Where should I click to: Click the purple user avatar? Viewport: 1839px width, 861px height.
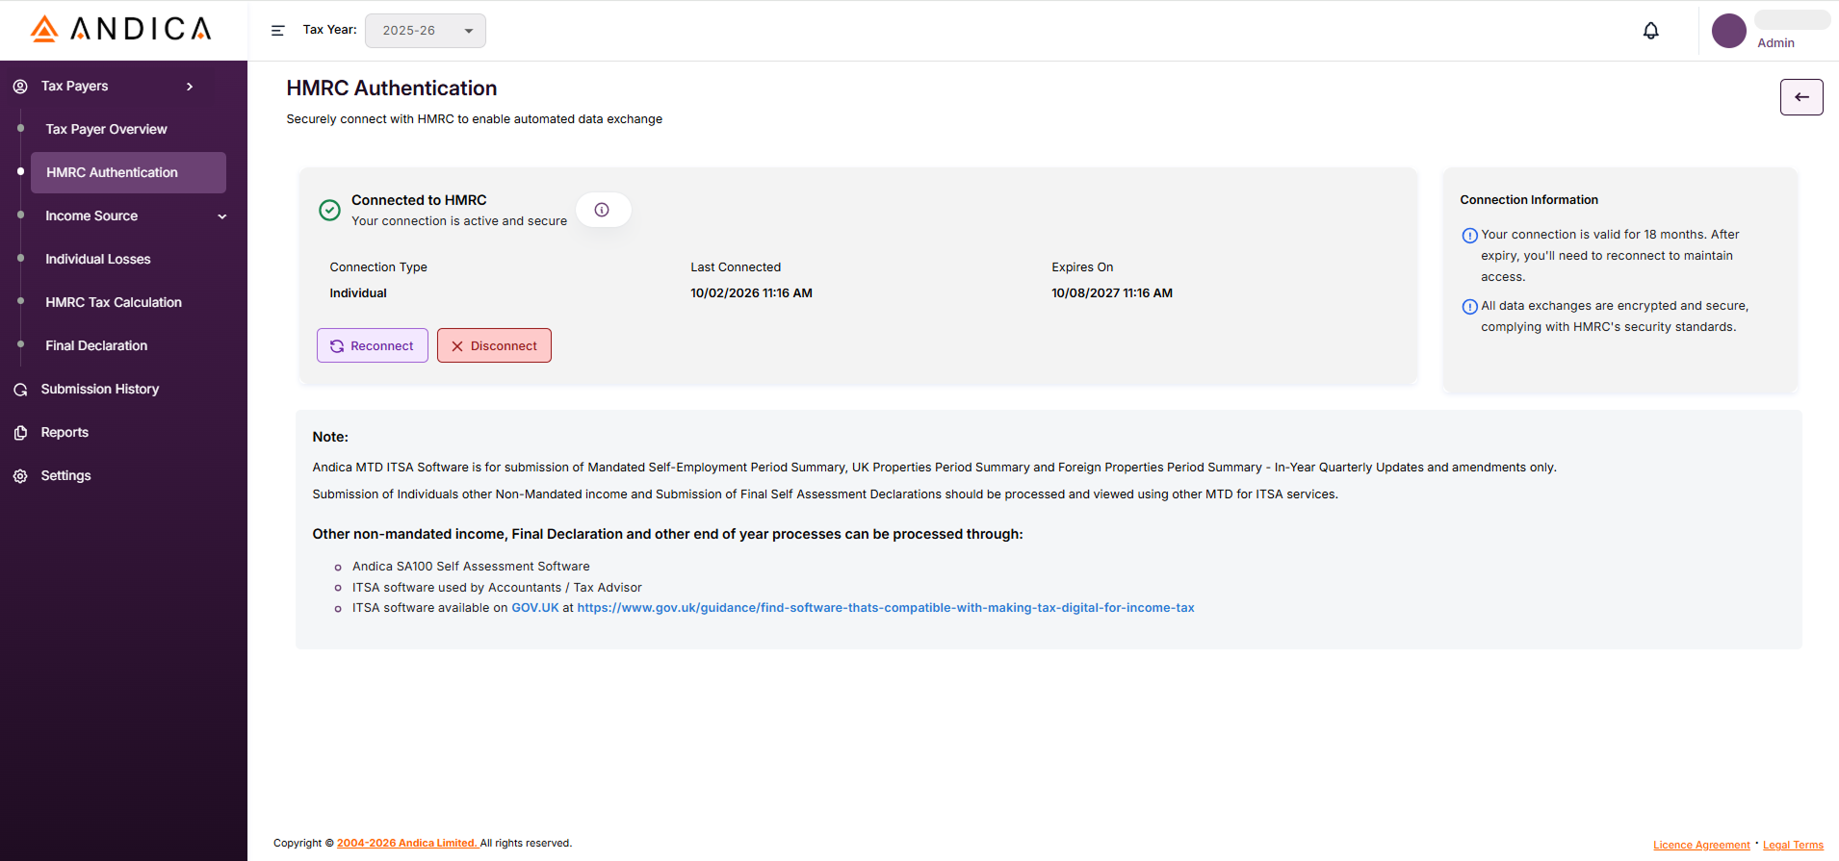[1728, 31]
